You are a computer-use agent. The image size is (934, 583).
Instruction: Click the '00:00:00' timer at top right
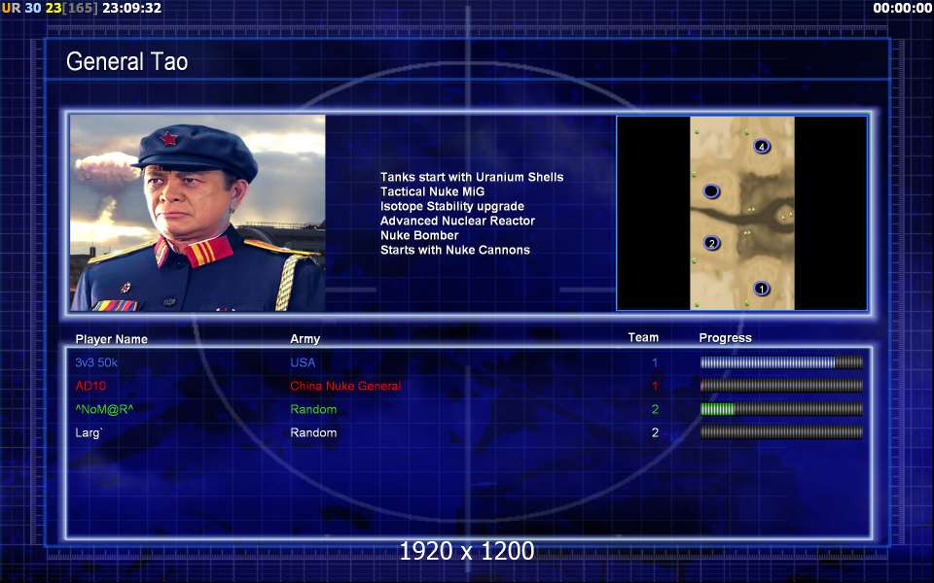click(903, 9)
